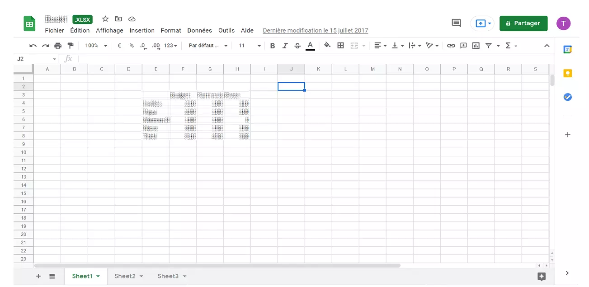Click the Partager button
The width and height of the screenshot is (589, 287).
click(x=523, y=23)
